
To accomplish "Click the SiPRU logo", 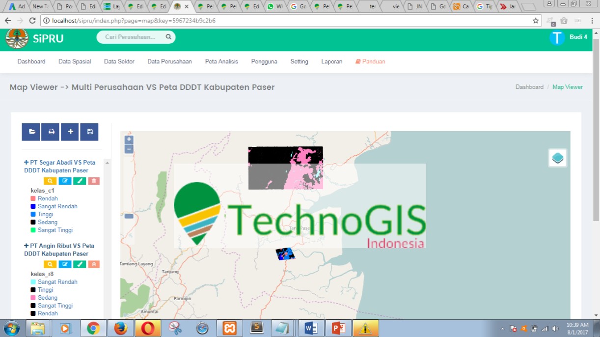I will click(x=35, y=38).
